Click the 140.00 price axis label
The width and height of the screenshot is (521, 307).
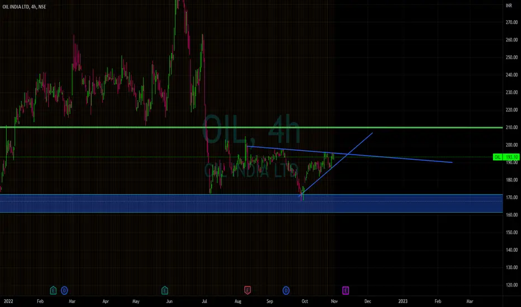511,250
